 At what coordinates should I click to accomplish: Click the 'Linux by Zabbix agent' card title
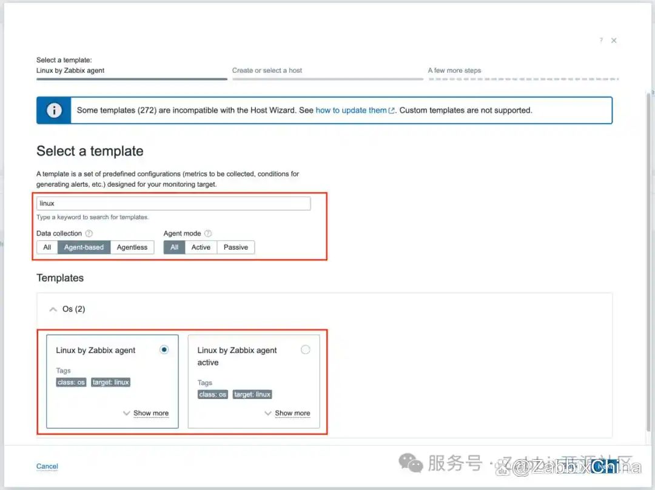(x=96, y=350)
